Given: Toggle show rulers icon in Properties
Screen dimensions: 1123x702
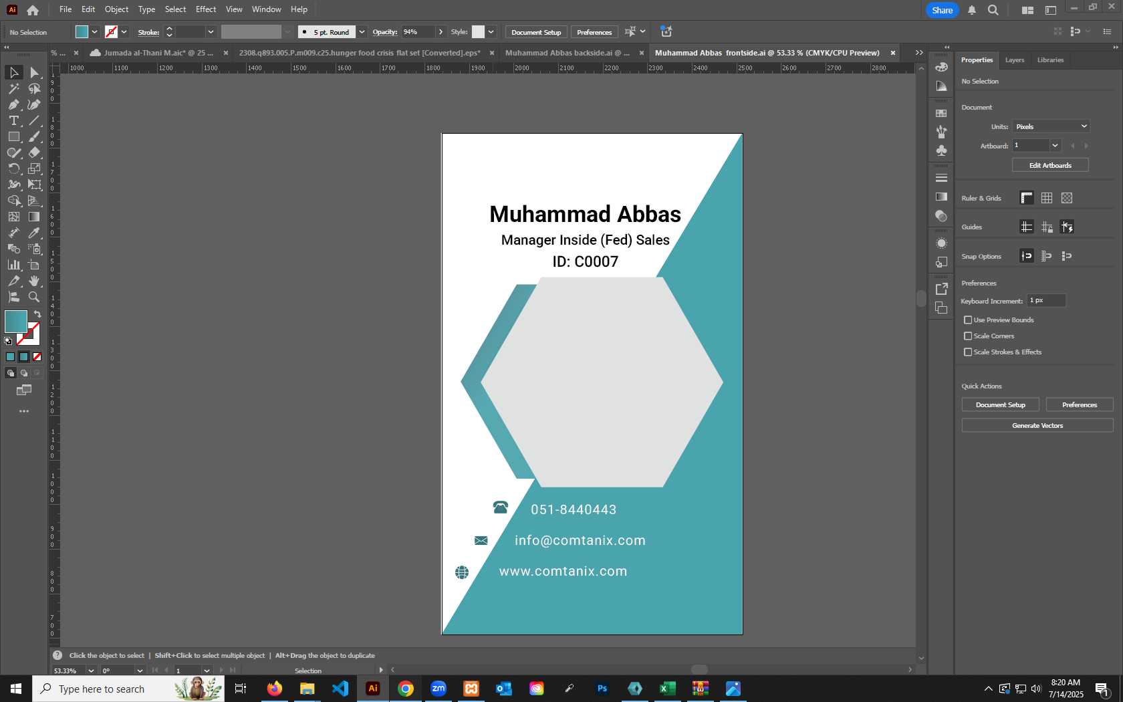Looking at the screenshot, I should tap(1027, 198).
